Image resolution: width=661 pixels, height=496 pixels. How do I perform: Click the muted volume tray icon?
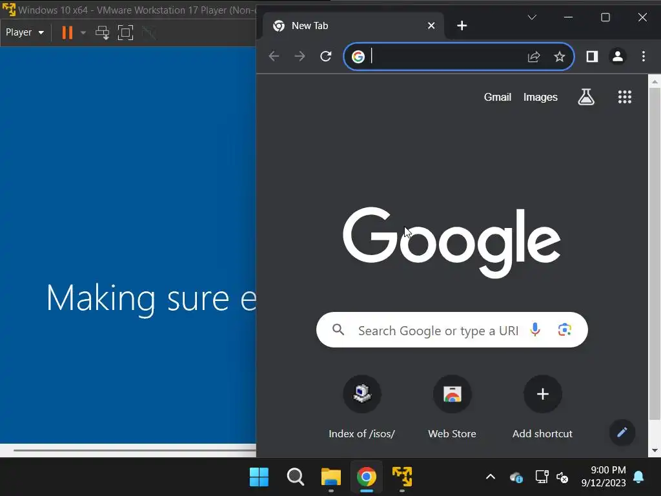(x=562, y=477)
